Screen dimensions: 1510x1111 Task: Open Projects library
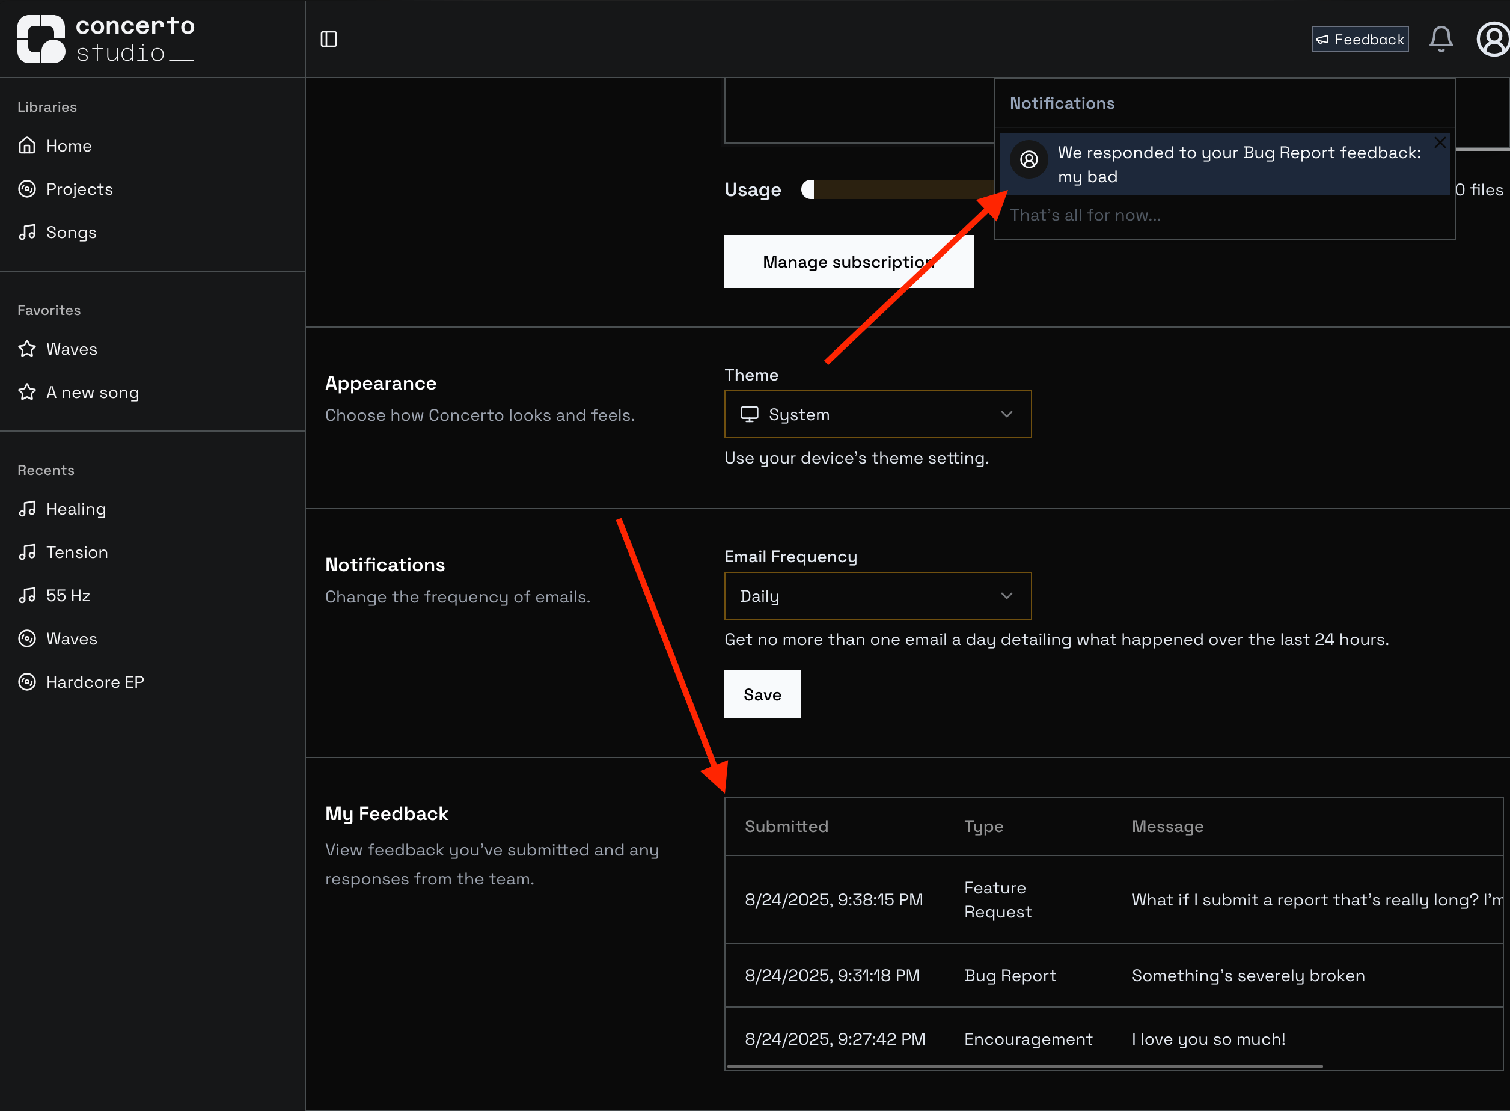pos(65,189)
